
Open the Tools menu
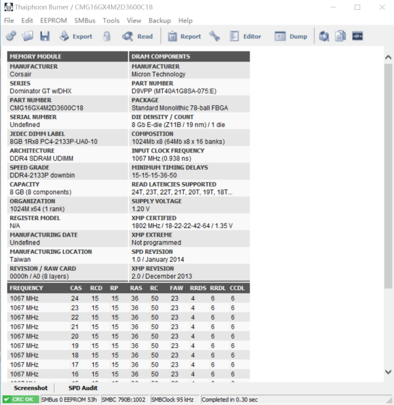[111, 20]
